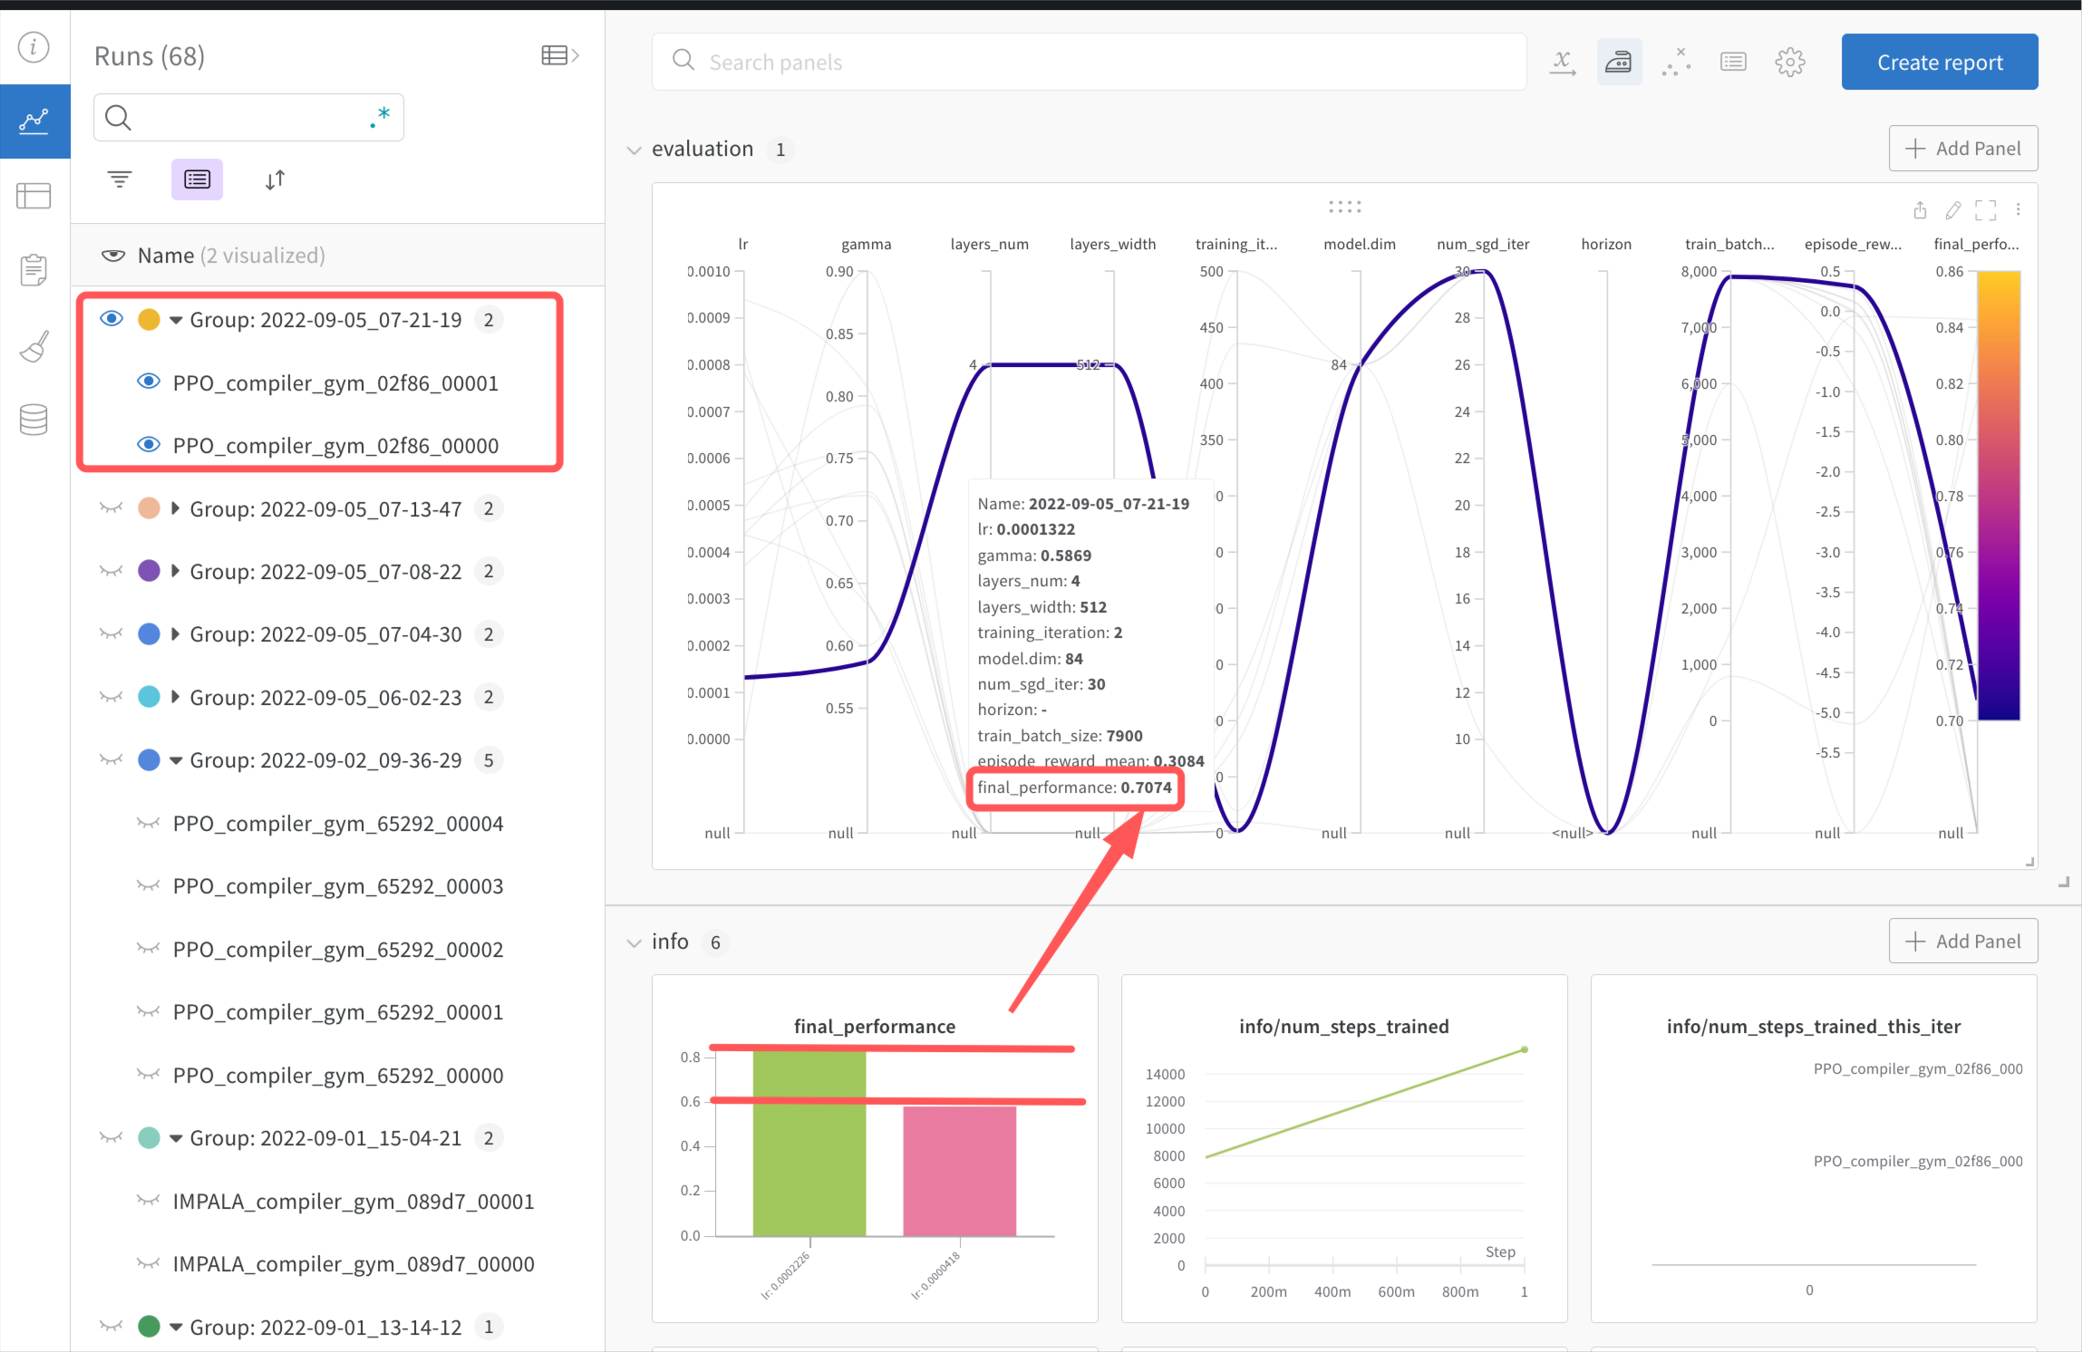
Task: Open the evaluation panel more menu
Action: point(2019,210)
